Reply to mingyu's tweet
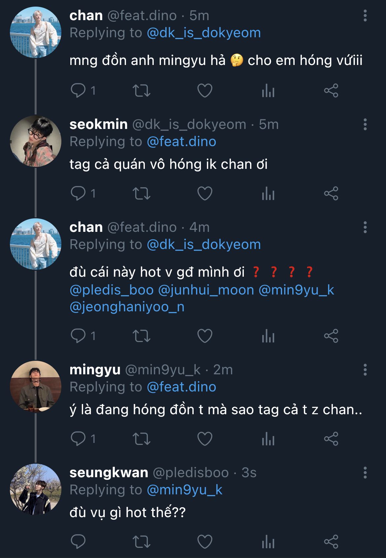386x558 pixels. (x=78, y=439)
